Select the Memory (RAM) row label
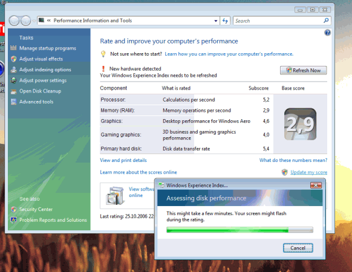352x272 pixels. [117, 111]
